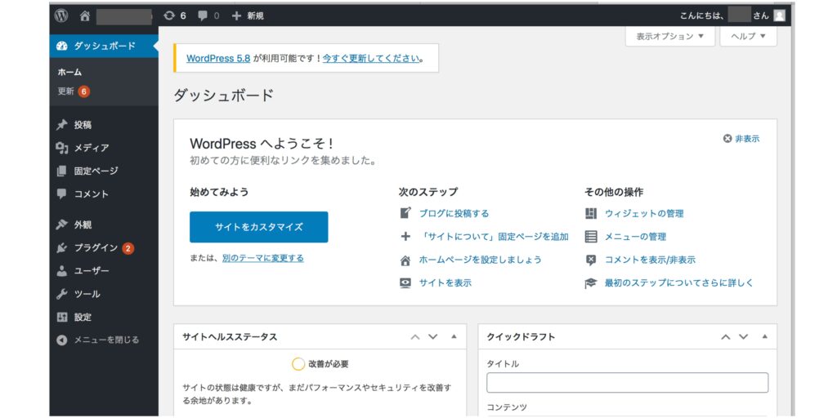Click the 設定 sliders icon
The image size is (837, 418).
click(62, 318)
